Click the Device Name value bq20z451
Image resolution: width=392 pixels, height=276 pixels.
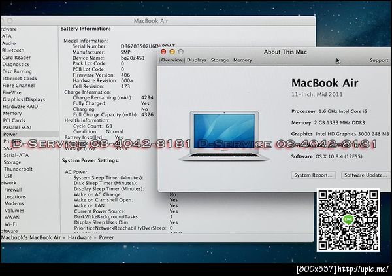coord(133,58)
